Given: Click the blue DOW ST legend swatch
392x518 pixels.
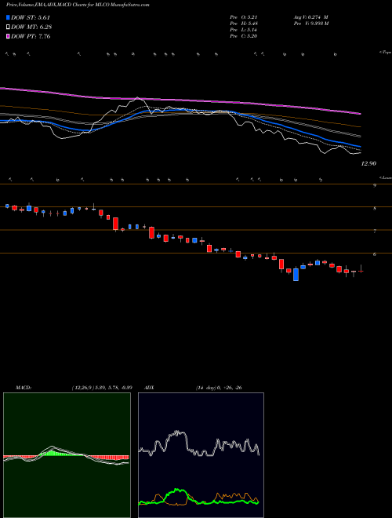Looking at the screenshot, I should pyautogui.click(x=8, y=17).
